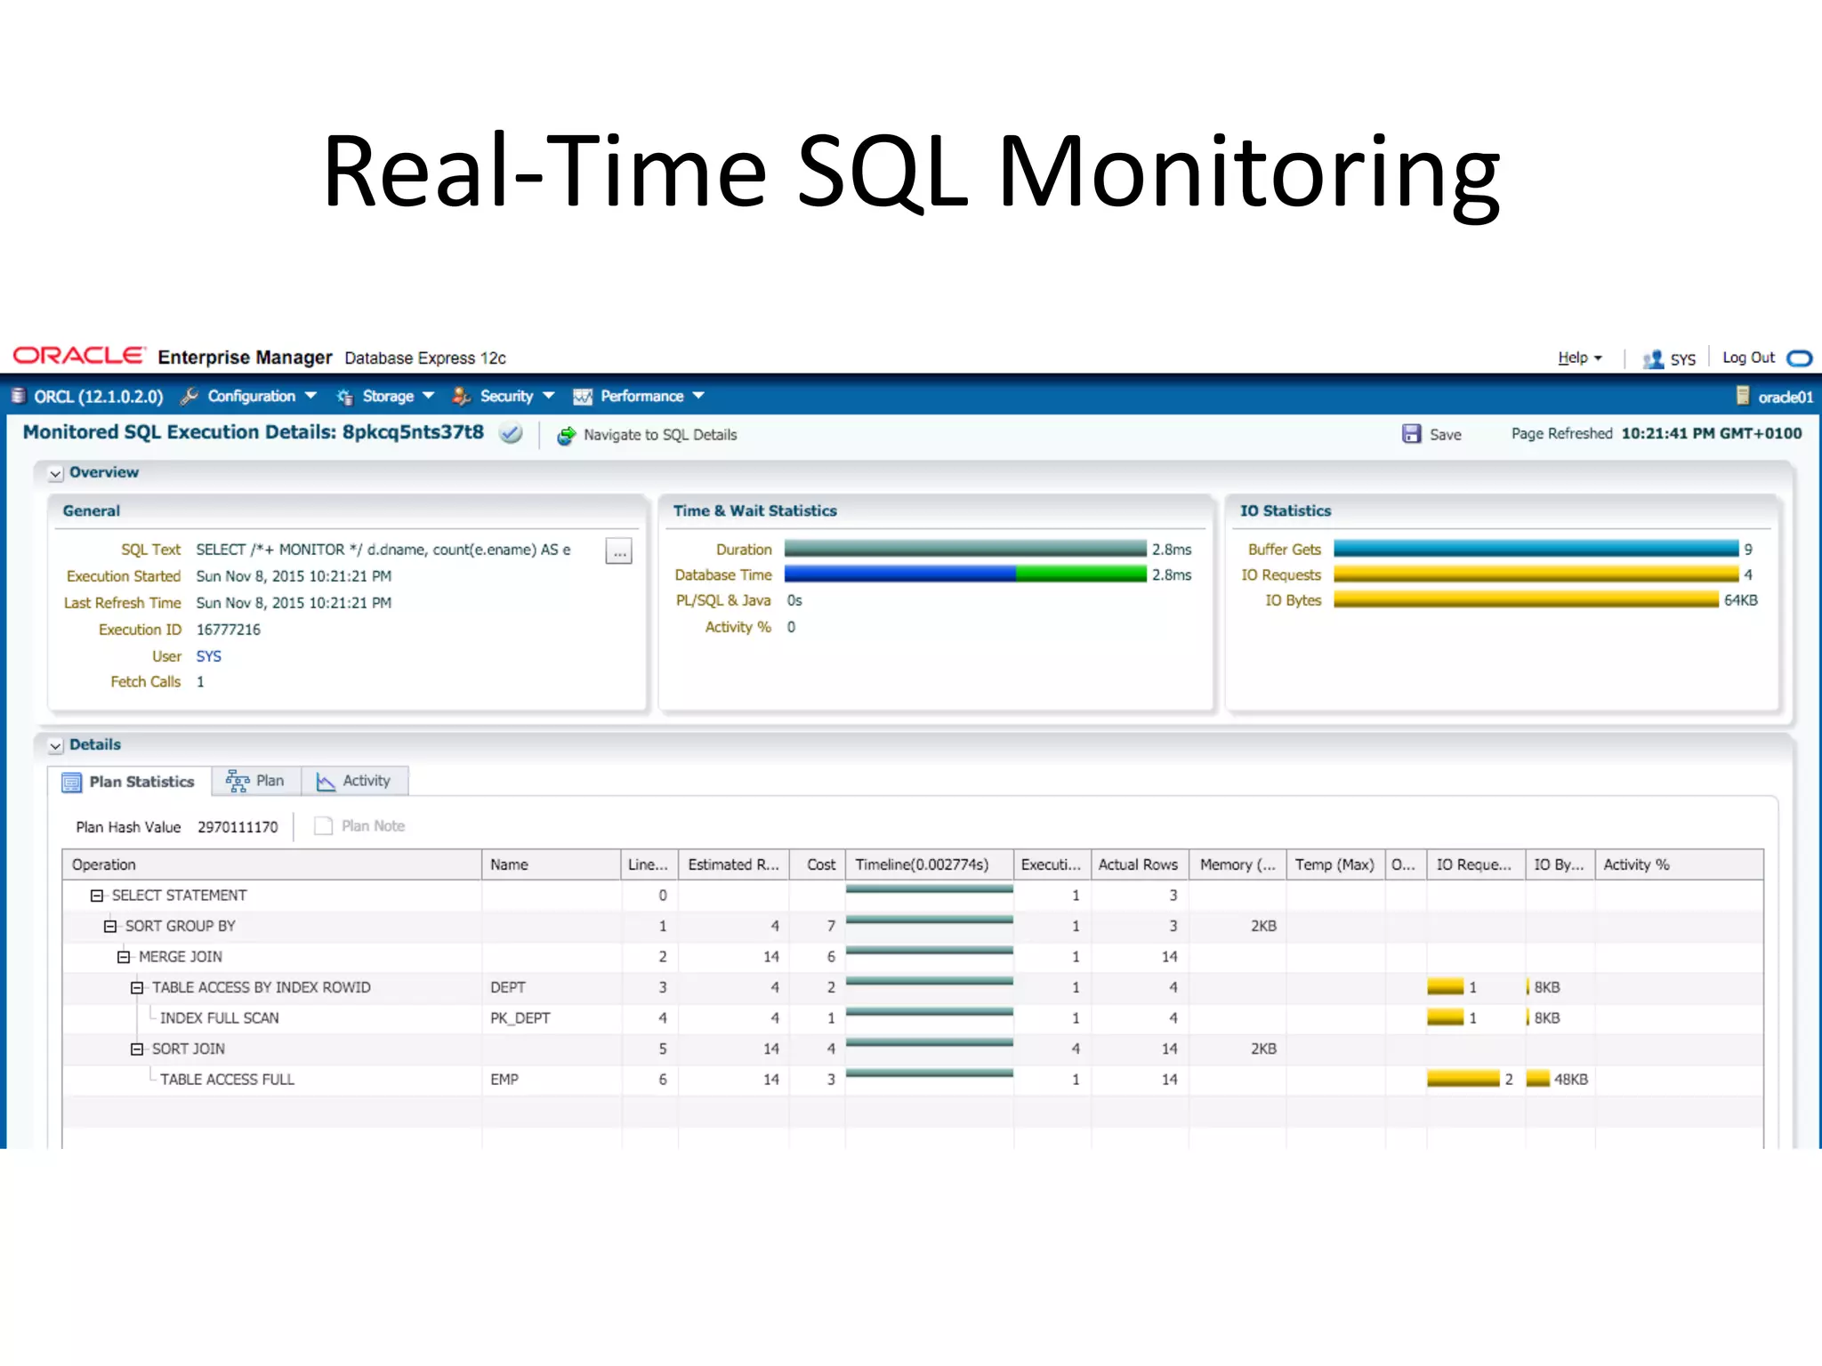Image resolution: width=1822 pixels, height=1366 pixels.
Task: Sort by the Estimated R... column header
Action: tap(734, 864)
